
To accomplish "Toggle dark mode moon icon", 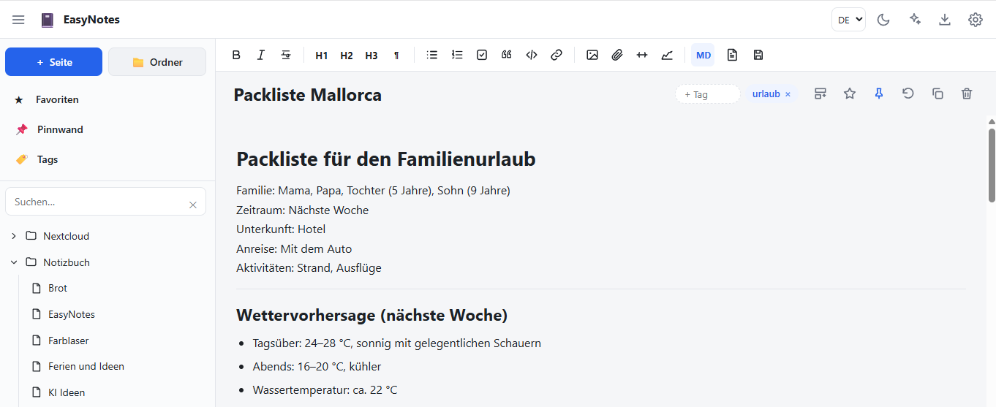I will click(x=883, y=20).
